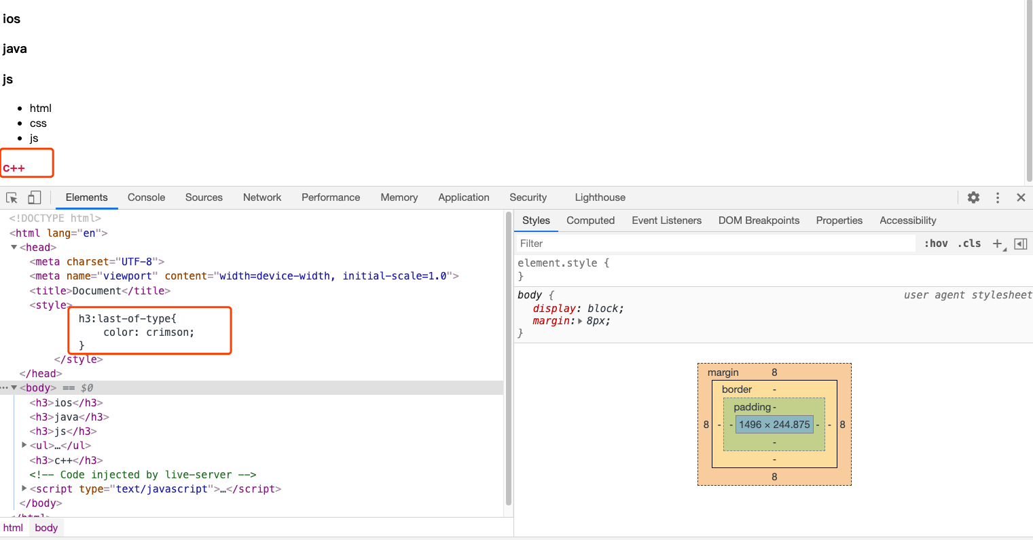Image resolution: width=1033 pixels, height=540 pixels.
Task: Open DevTools settings gear
Action: pos(973,197)
